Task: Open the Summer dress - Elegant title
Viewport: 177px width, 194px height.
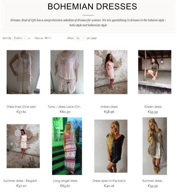Action: [21, 181]
